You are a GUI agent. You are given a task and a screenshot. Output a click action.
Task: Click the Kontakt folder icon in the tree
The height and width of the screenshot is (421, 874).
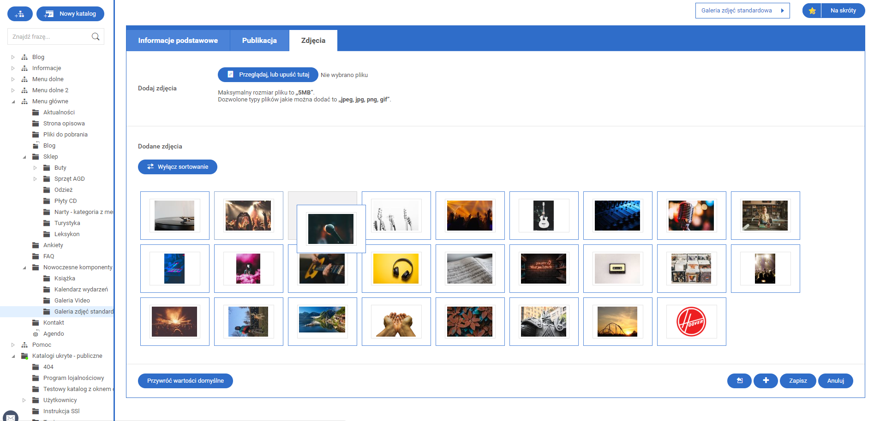[x=36, y=323]
